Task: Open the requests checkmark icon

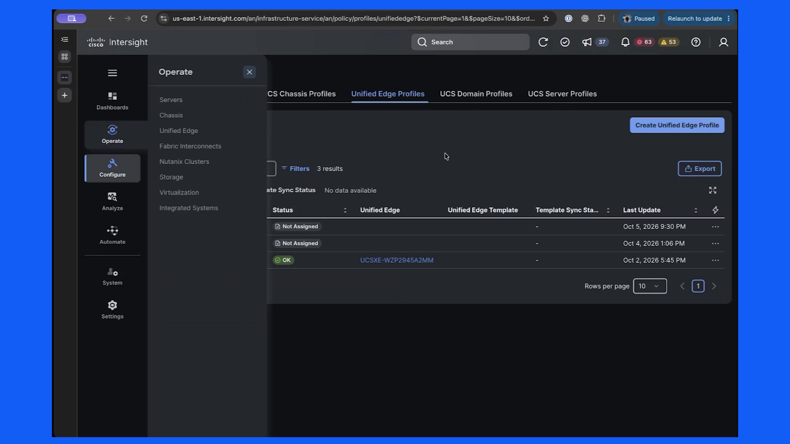Action: (565, 42)
